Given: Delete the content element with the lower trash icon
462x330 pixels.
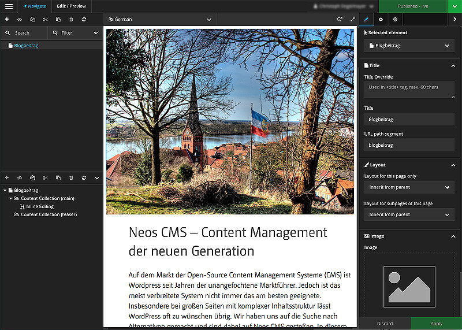Looking at the screenshot, I should tap(71, 178).
